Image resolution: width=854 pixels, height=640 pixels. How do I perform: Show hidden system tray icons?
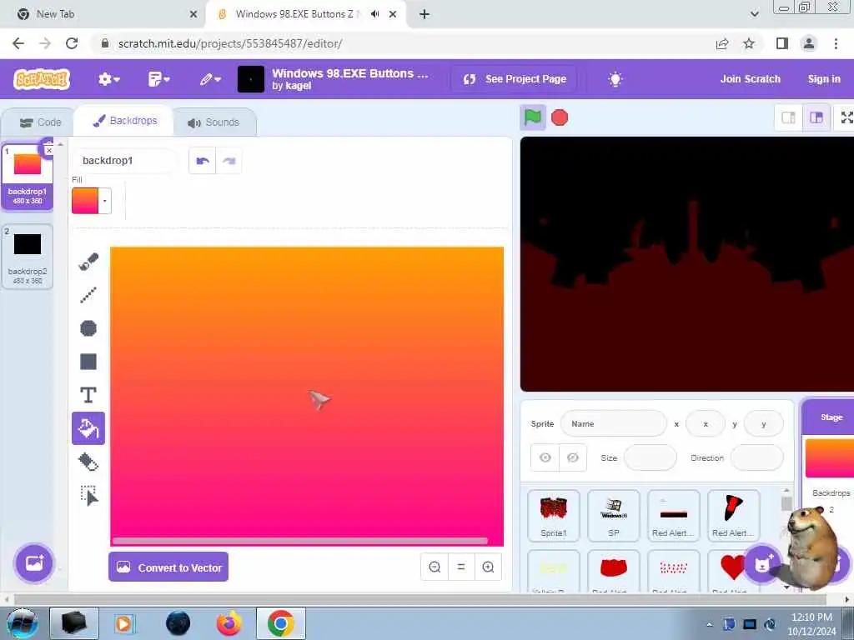click(709, 625)
